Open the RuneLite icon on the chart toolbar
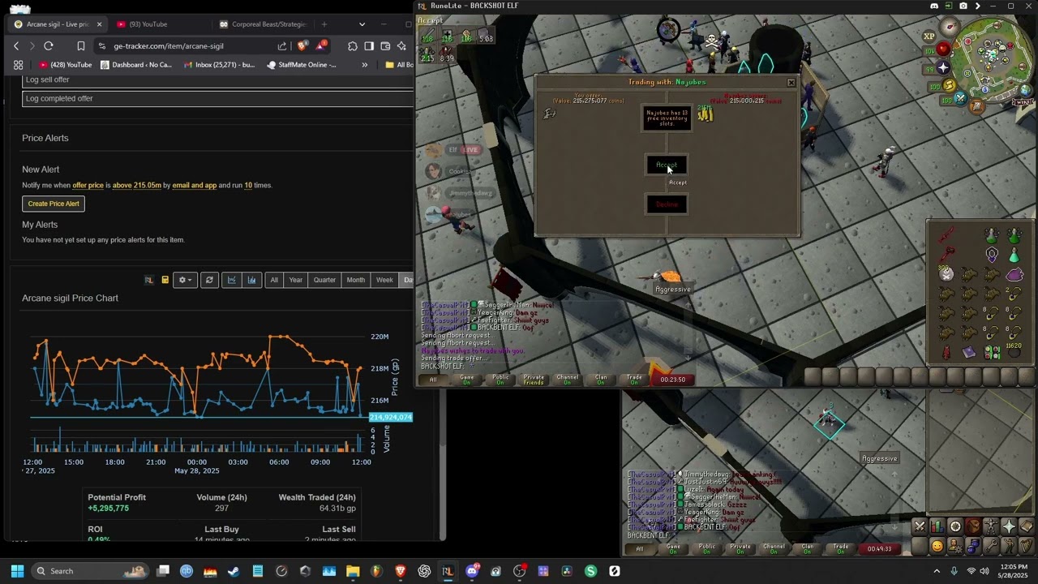This screenshot has height=584, width=1038. point(149,280)
